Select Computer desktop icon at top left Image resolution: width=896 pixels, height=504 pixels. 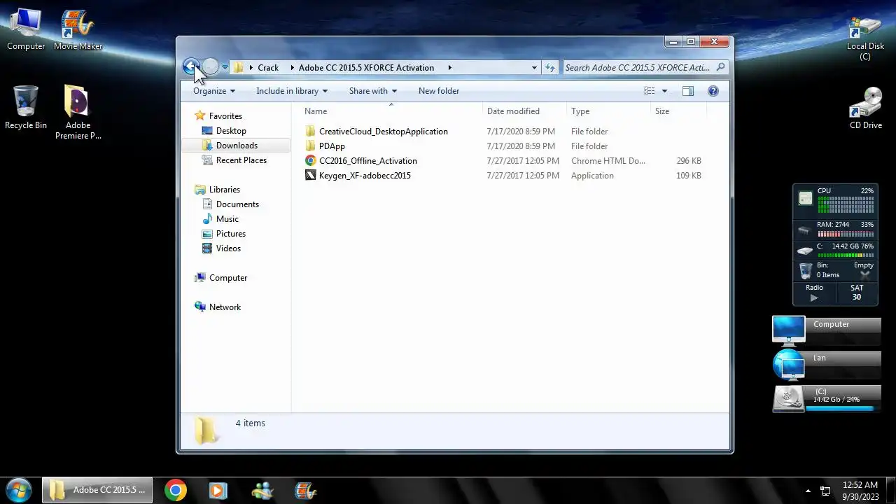click(26, 29)
